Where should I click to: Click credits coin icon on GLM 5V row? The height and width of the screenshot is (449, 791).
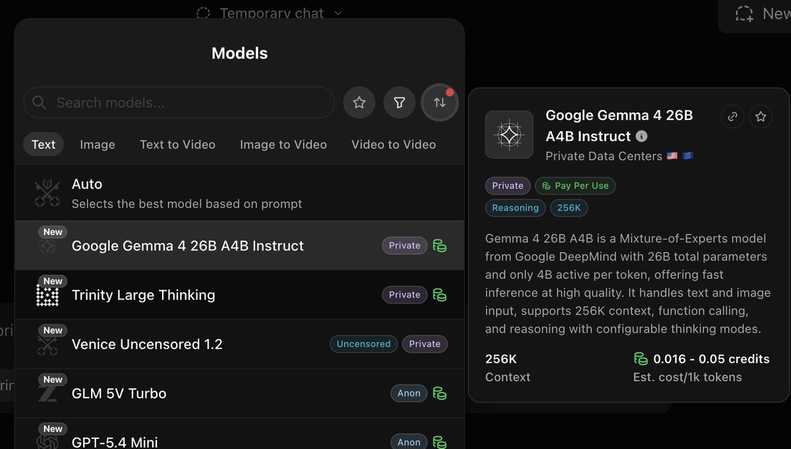(440, 393)
